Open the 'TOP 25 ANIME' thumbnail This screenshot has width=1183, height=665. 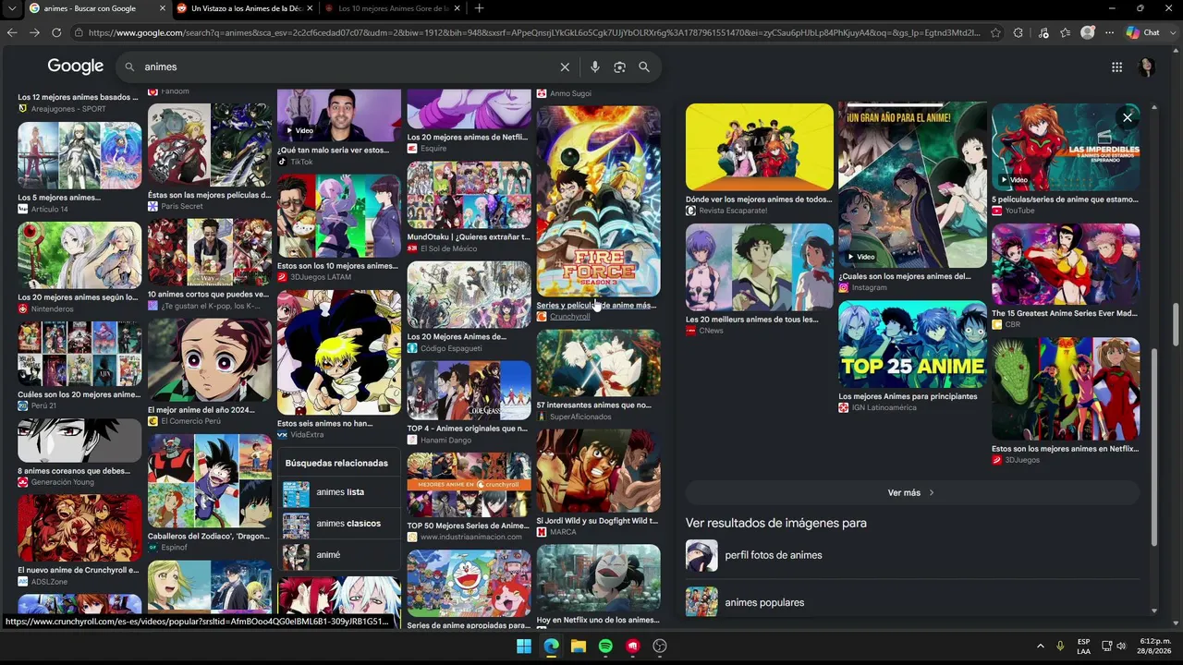912,345
